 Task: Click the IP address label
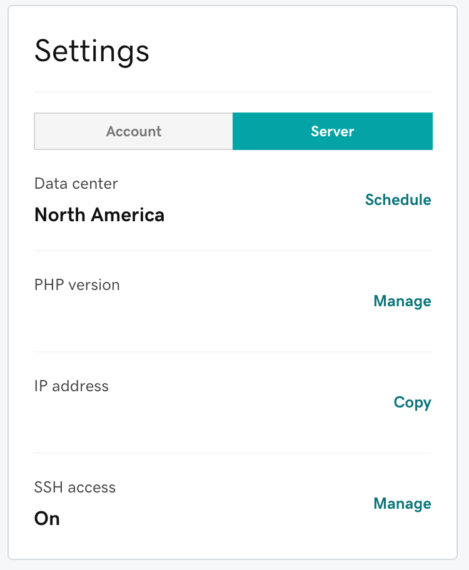[x=71, y=386]
